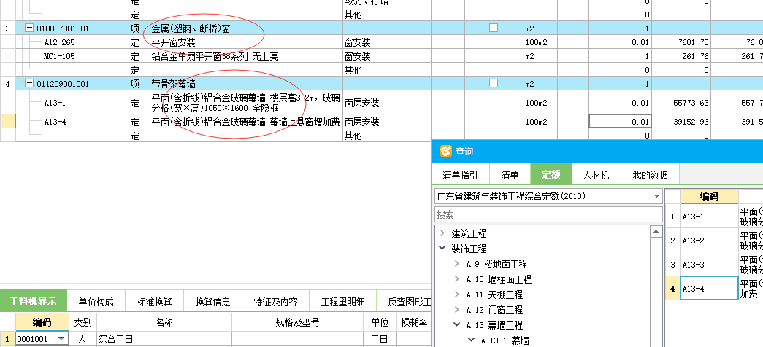
Task: Select 装饰工程 in tree
Action: click(x=469, y=249)
